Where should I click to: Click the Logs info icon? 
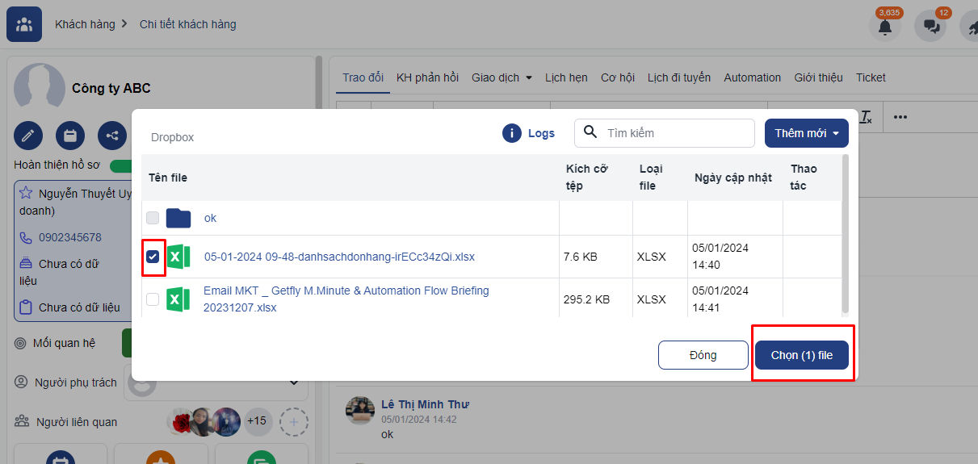coord(512,133)
